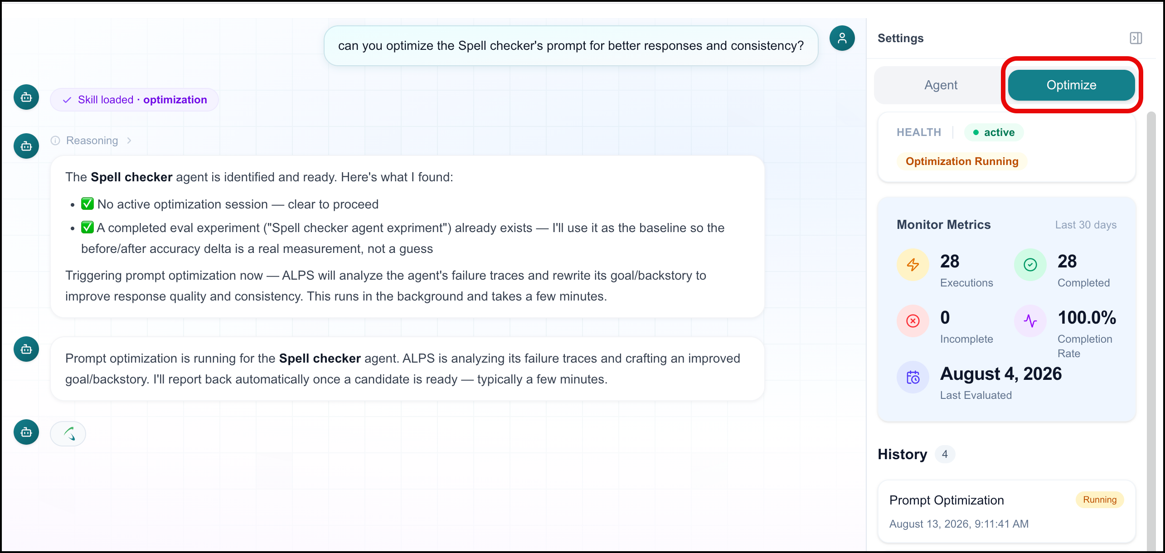Click the Reasoning info circle icon

55,141
